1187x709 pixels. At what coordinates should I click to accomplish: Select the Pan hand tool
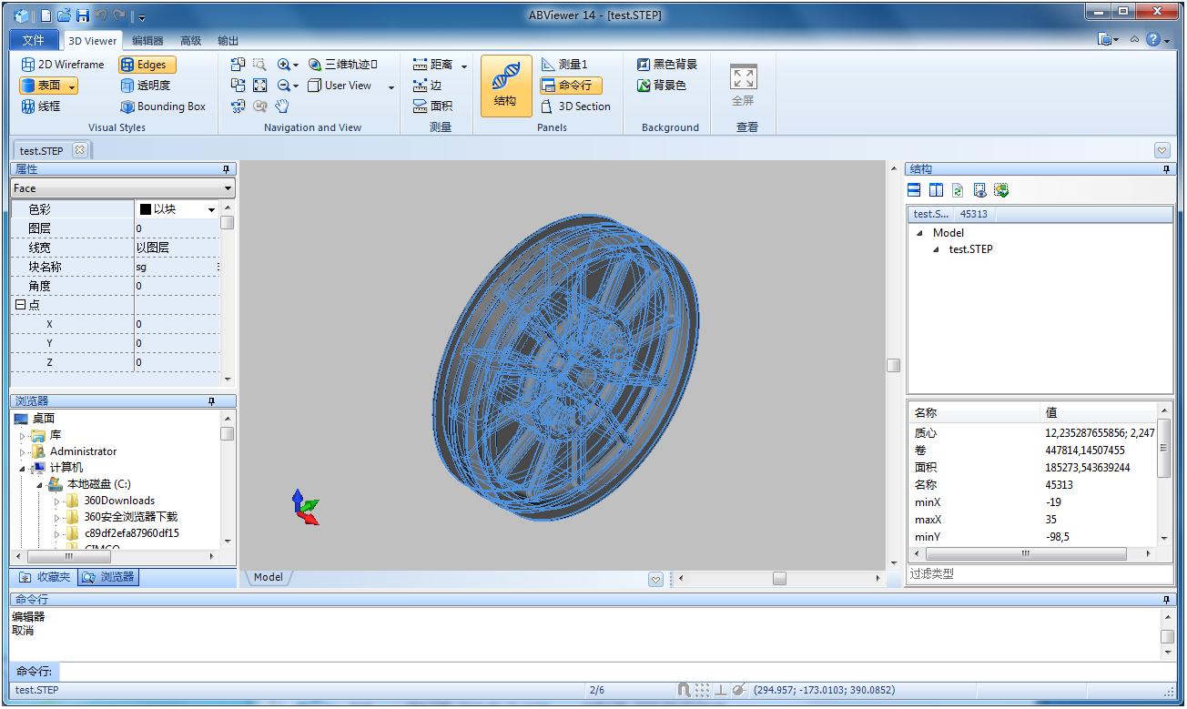pos(282,106)
